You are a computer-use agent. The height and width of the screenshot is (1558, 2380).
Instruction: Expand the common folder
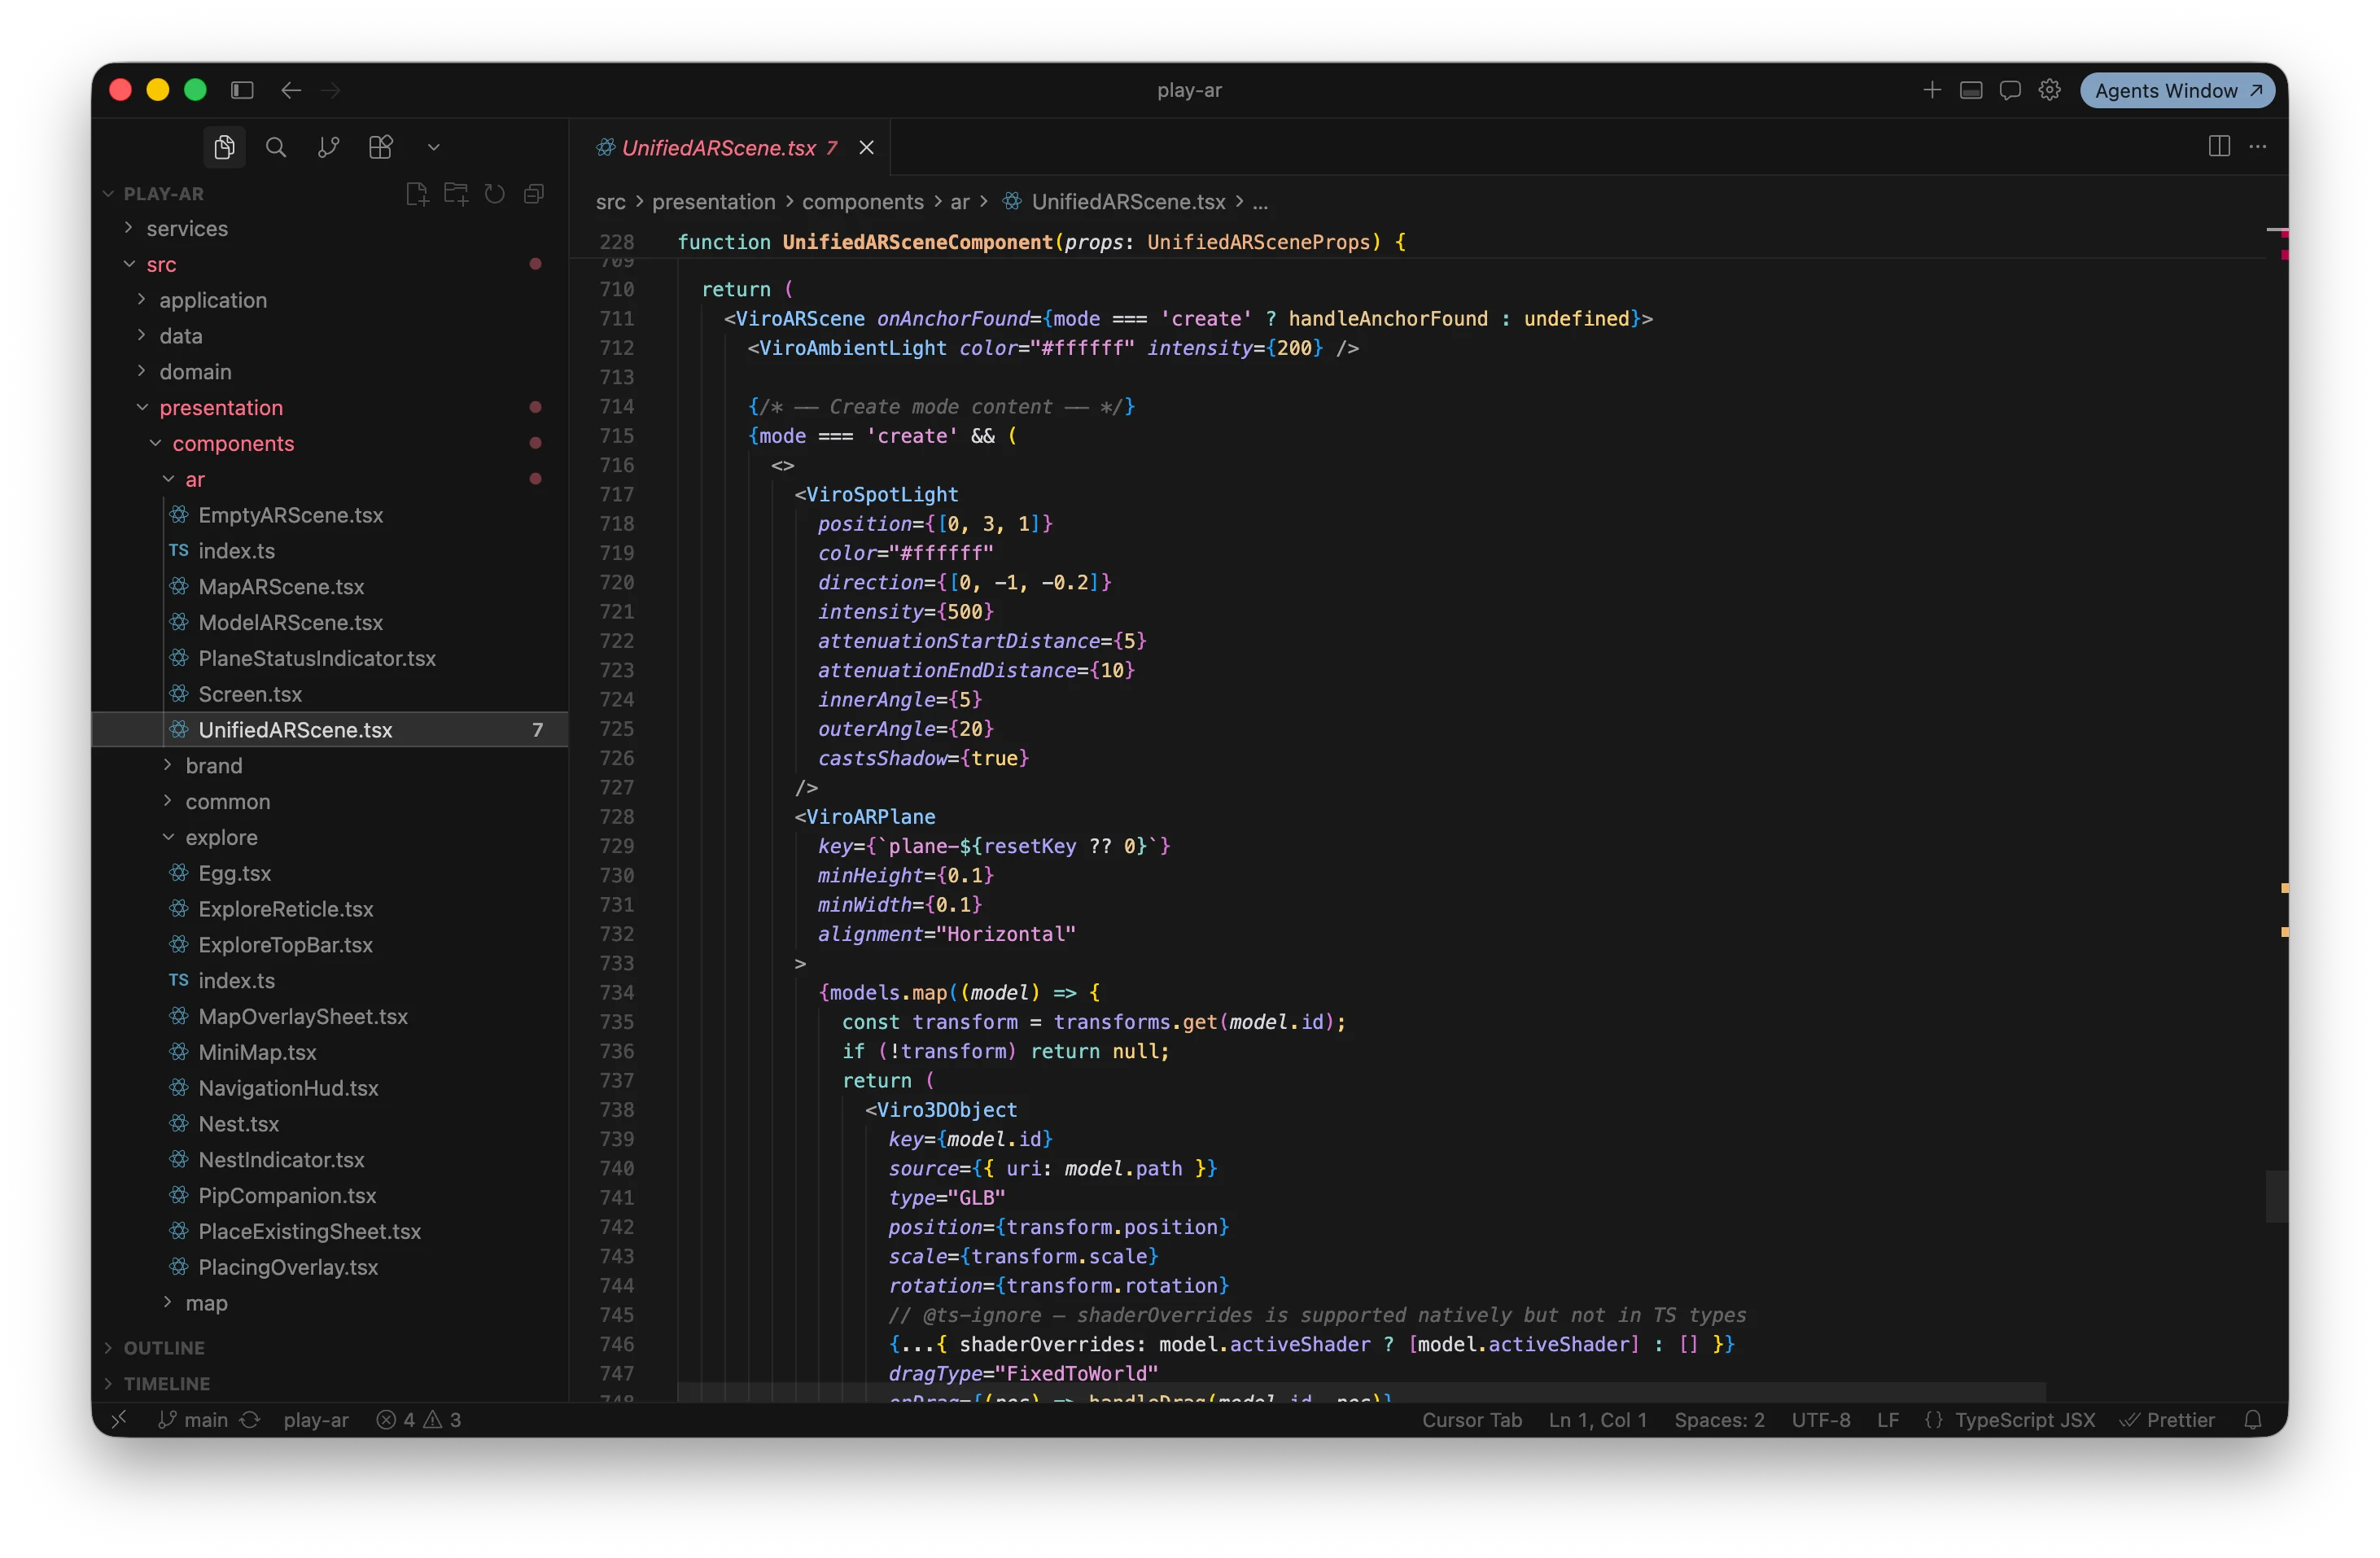coord(330,801)
